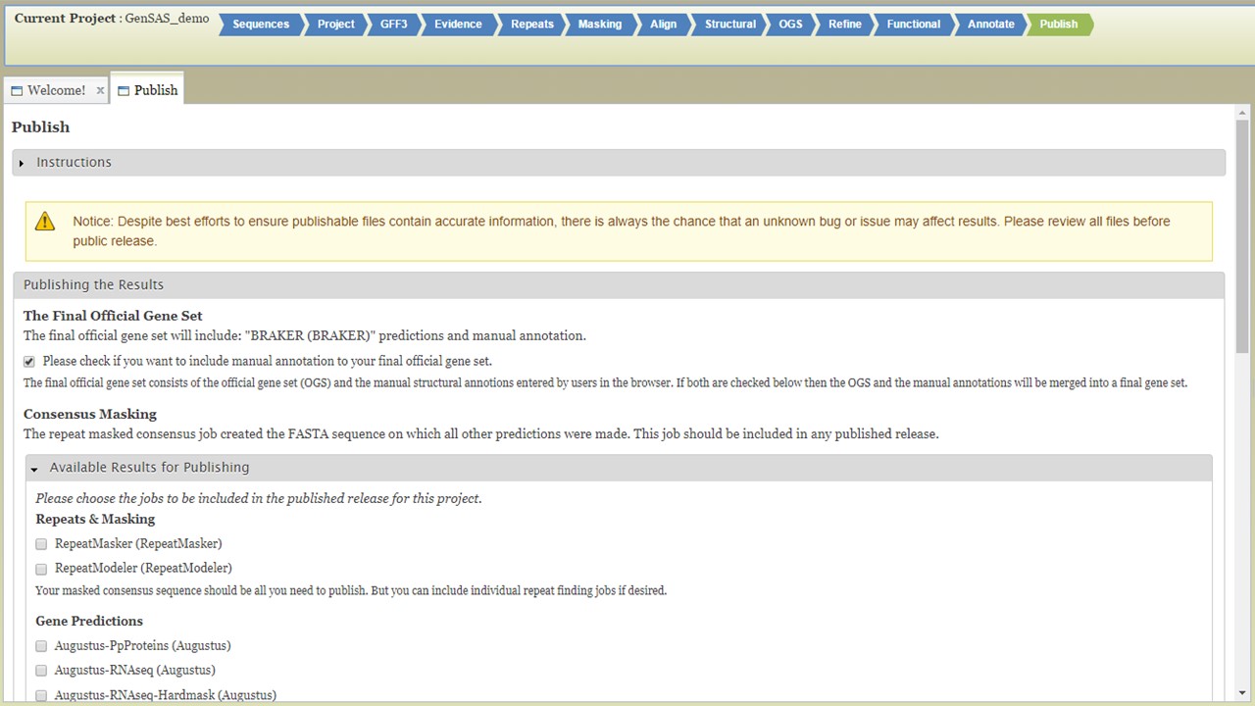Click the Augustus-PpProteins (Augustus) label
This screenshot has width=1255, height=706.
[x=143, y=645]
